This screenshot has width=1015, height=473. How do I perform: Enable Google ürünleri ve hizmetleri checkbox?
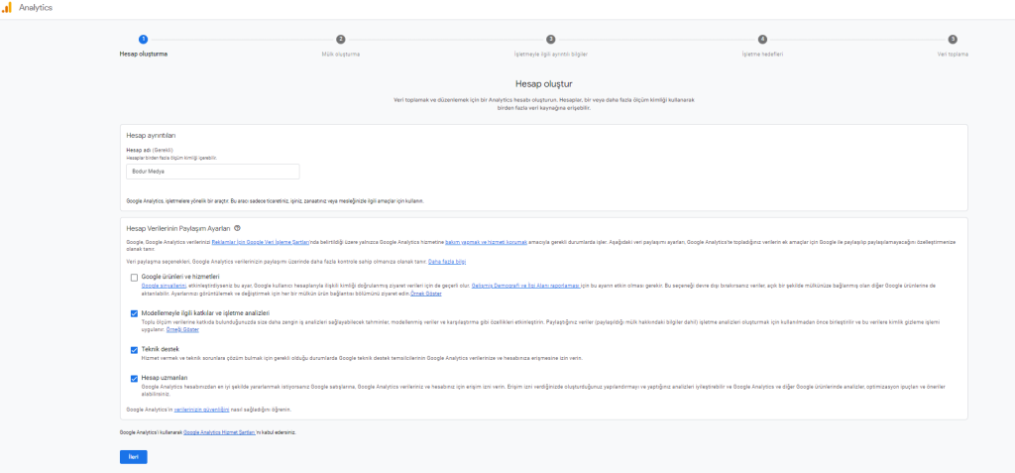pyautogui.click(x=134, y=278)
